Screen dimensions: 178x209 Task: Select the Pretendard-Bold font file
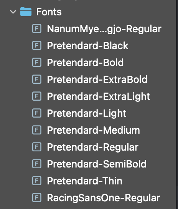(85, 63)
